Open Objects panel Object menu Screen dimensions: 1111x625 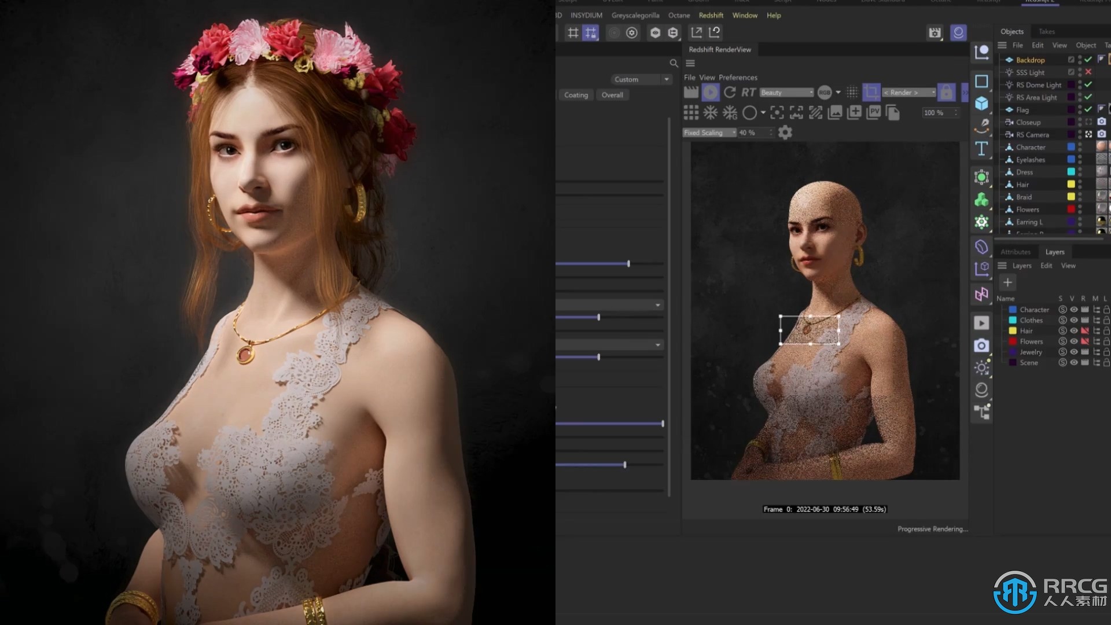[x=1086, y=45]
